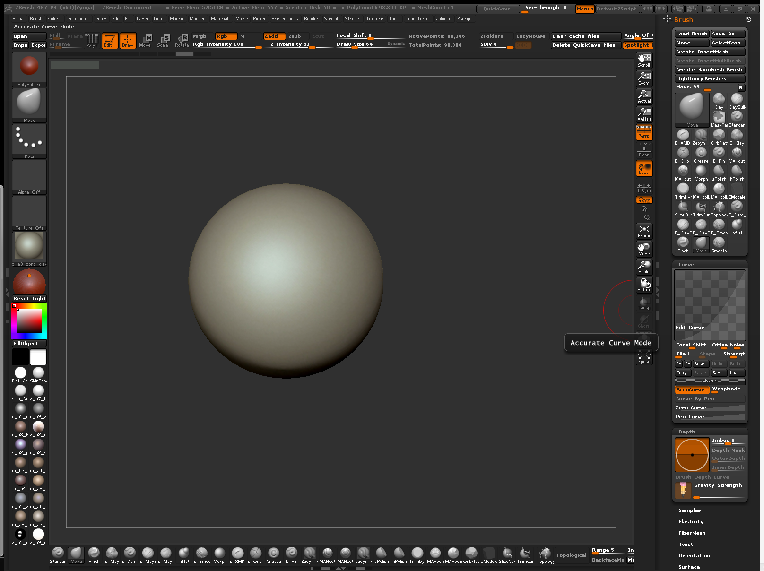Click the Move transform icon in top toolbar
Screen dimensions: 764x571
tap(145, 41)
